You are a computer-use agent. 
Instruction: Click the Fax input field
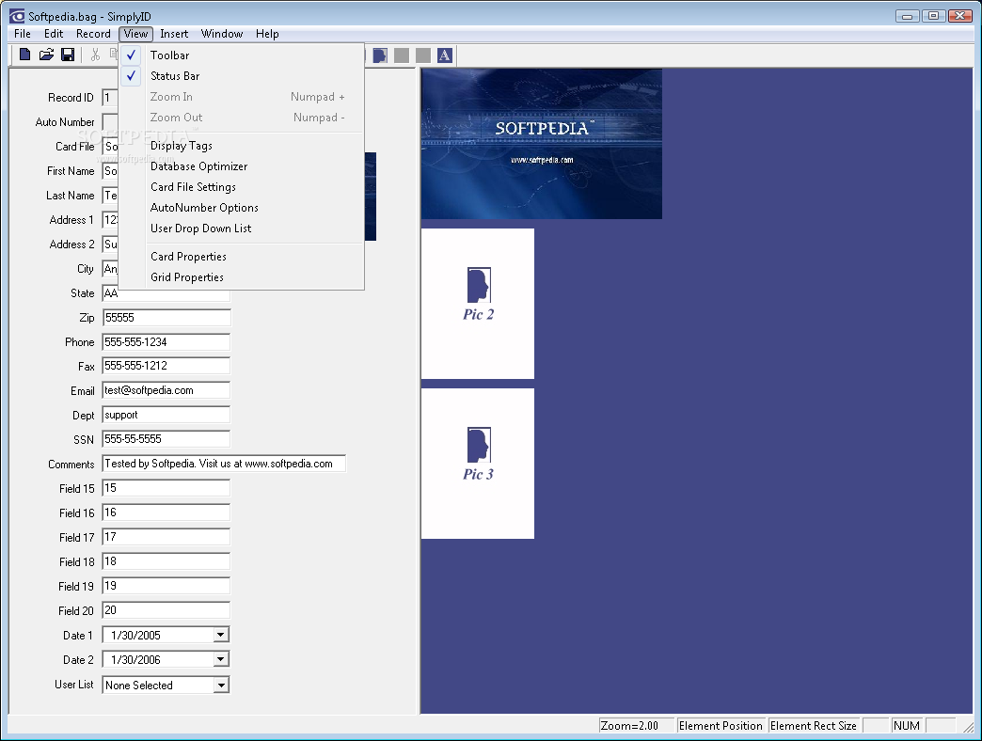pos(166,366)
